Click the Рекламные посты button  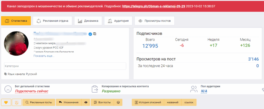point(39,102)
